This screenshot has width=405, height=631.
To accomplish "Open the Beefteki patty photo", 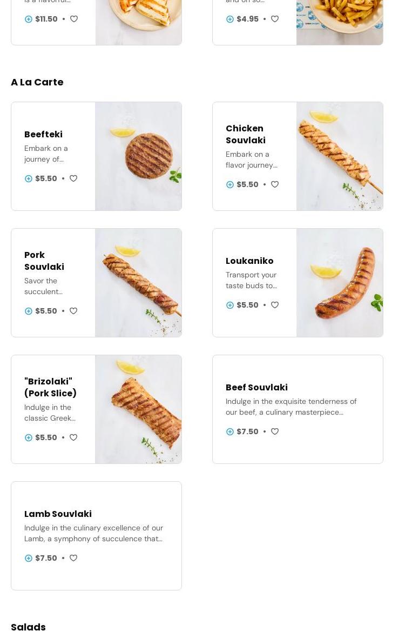I will point(138,156).
